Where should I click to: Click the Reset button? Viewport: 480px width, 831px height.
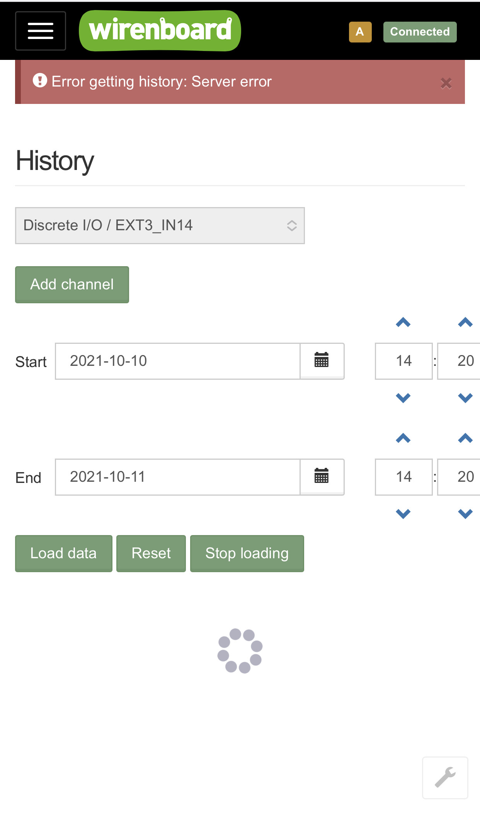pyautogui.click(x=151, y=553)
